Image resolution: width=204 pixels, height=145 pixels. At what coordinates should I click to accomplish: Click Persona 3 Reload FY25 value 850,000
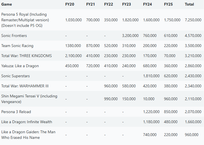click(x=170, y=112)
